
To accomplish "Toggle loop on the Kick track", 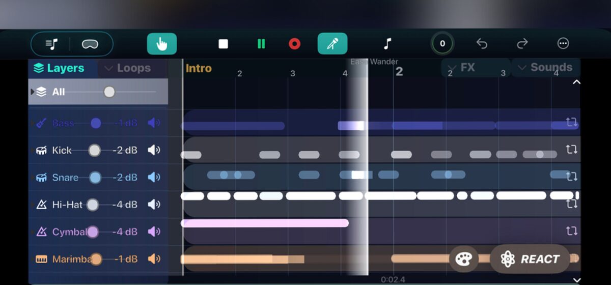I will [x=571, y=150].
